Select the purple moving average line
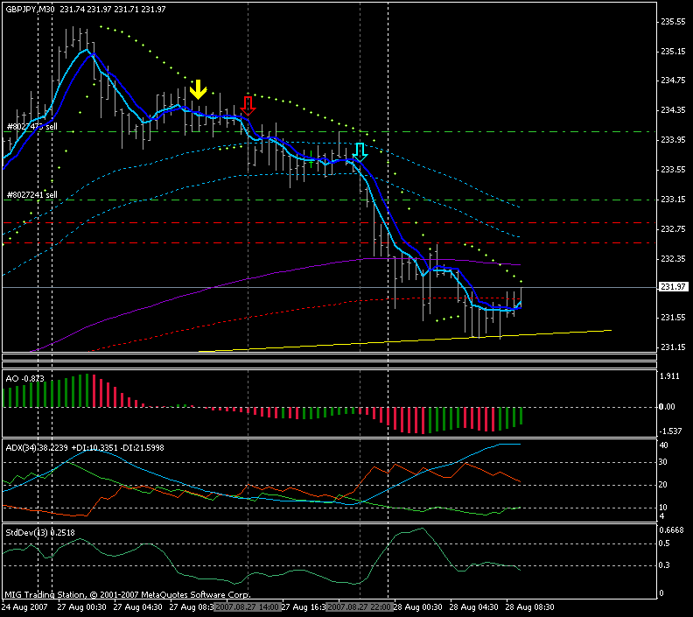Viewport: 693px width, 617px height. tap(274, 273)
